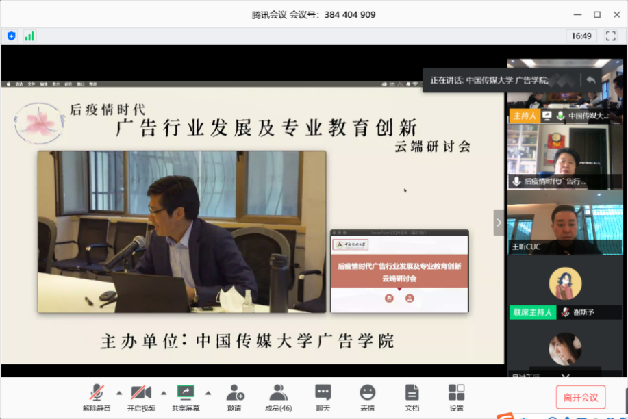Enter fullscreen mode via top-right icon
628x419 pixels.
point(610,36)
